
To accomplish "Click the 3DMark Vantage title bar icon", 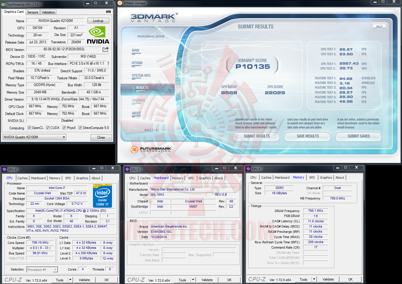I will [120, 3].
